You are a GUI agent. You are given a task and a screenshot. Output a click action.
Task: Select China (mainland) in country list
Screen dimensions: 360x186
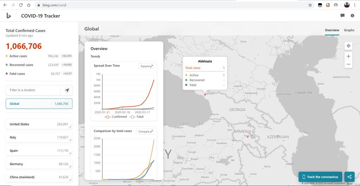click(39, 177)
